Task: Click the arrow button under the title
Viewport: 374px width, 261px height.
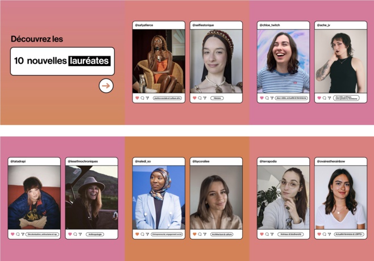Action: 106,86
